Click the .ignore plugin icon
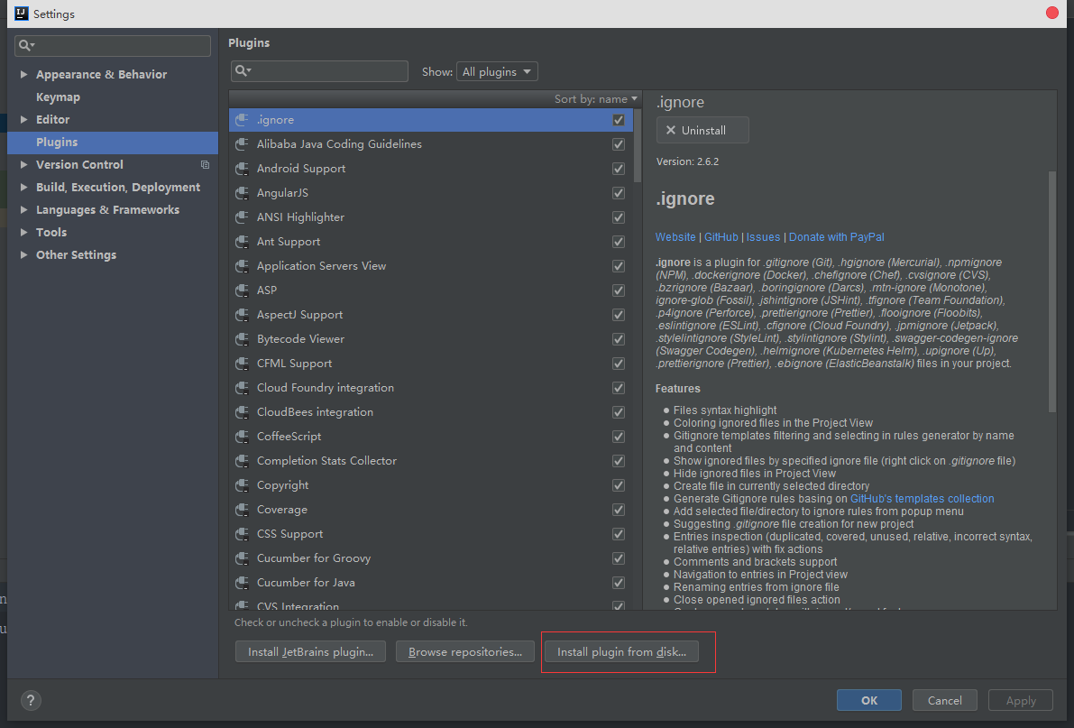This screenshot has height=728, width=1074. [x=242, y=120]
